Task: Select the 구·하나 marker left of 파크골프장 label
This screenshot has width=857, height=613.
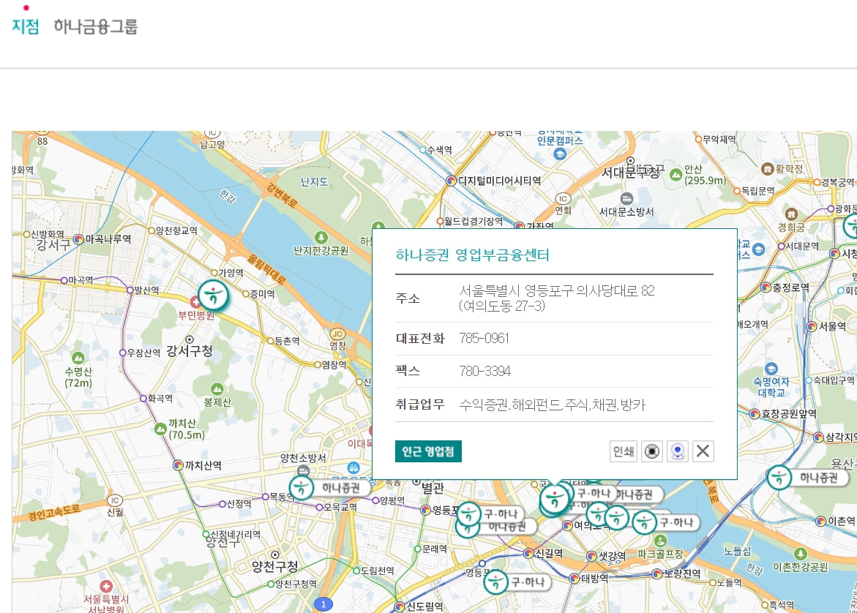Action: coord(644,522)
